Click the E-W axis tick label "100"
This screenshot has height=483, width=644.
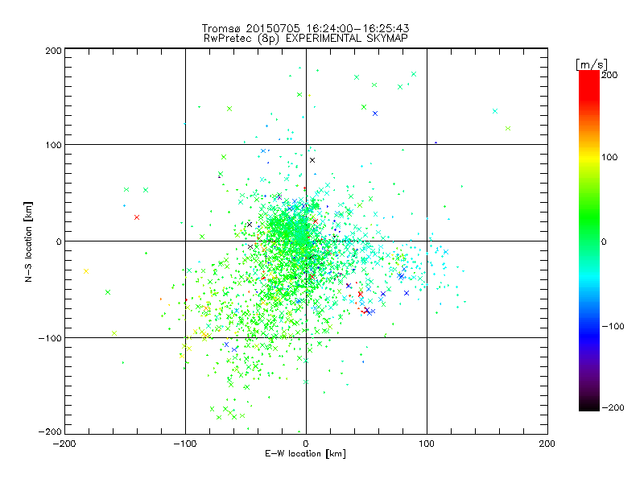(x=427, y=444)
